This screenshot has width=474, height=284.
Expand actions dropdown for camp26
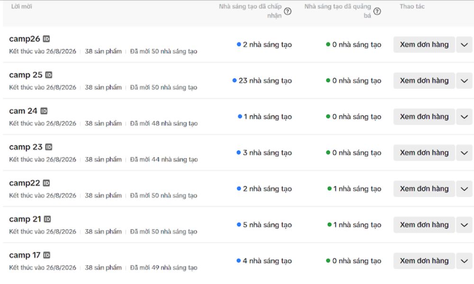[x=465, y=44]
